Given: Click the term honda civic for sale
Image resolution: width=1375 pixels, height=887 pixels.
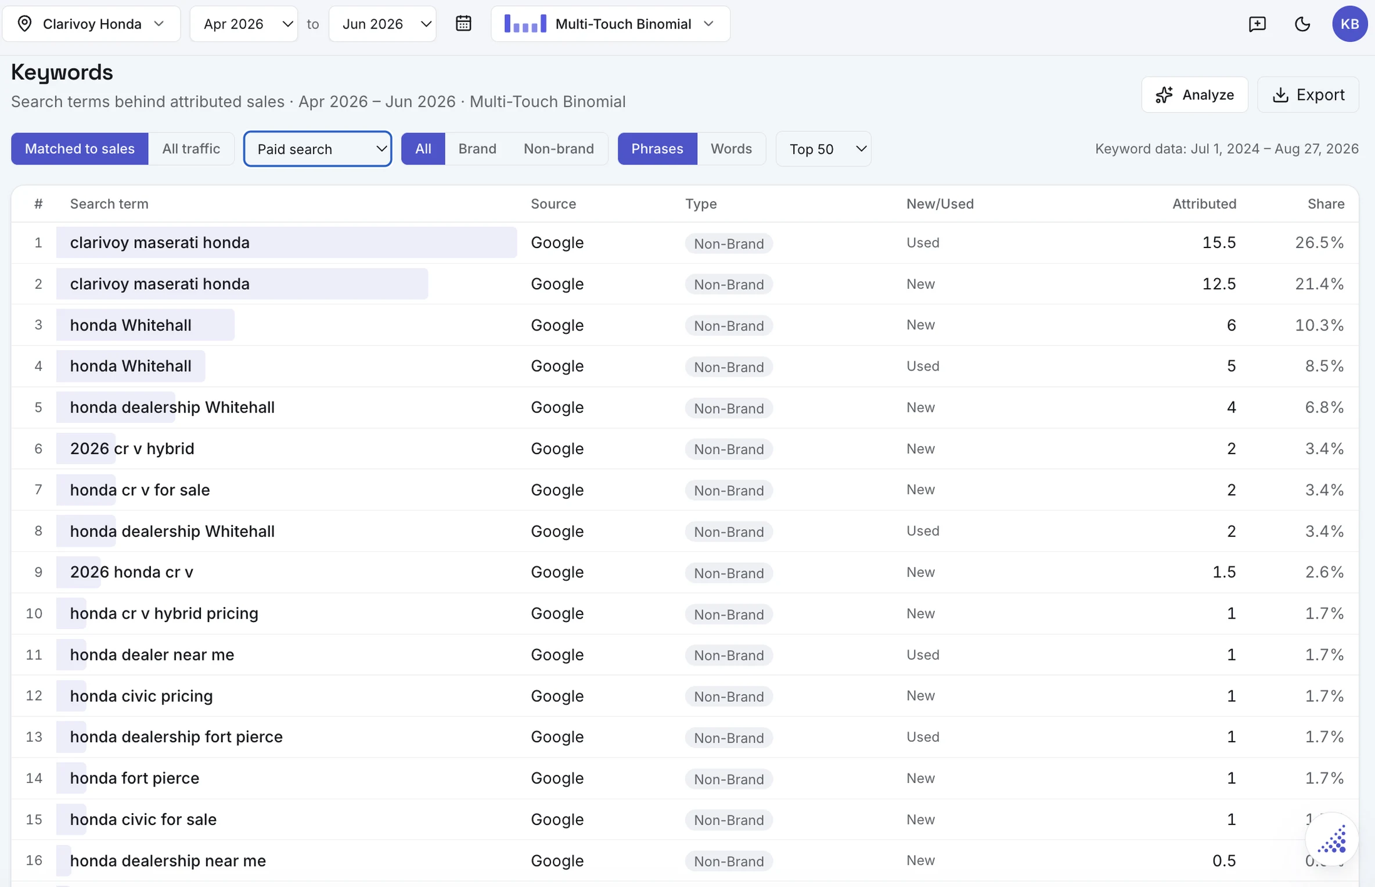Looking at the screenshot, I should tap(143, 819).
